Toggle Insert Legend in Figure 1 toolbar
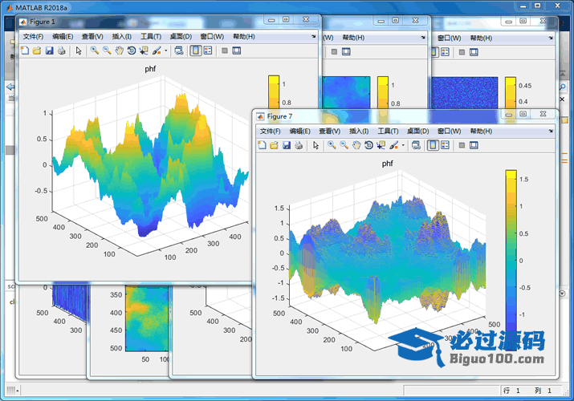This screenshot has height=401, width=574. (208, 51)
